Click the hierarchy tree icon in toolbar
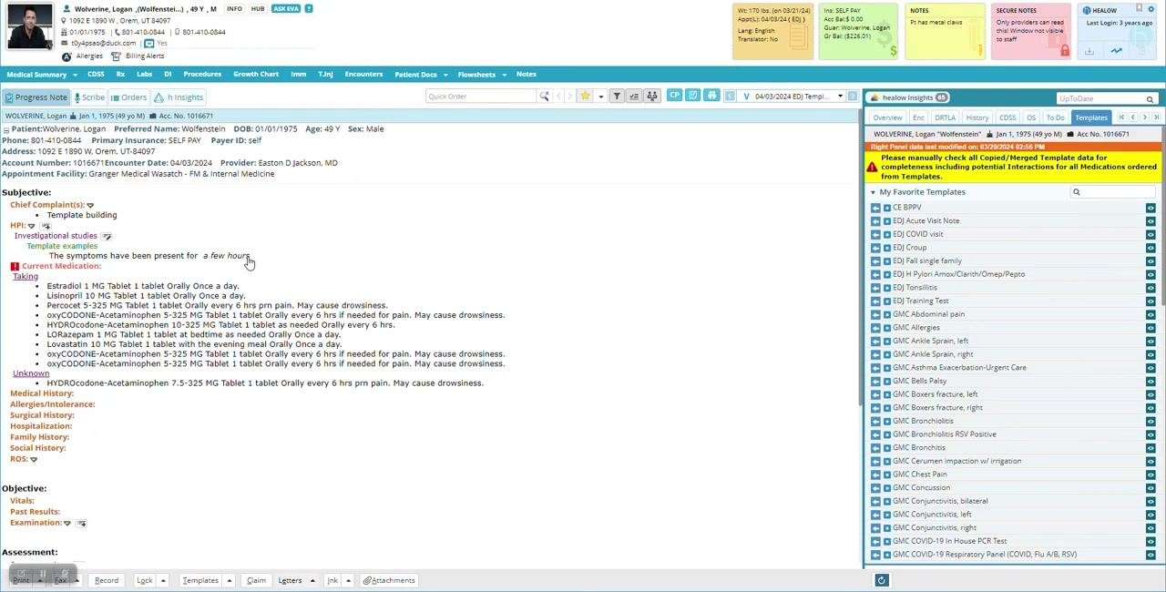The image size is (1166, 592). point(651,97)
